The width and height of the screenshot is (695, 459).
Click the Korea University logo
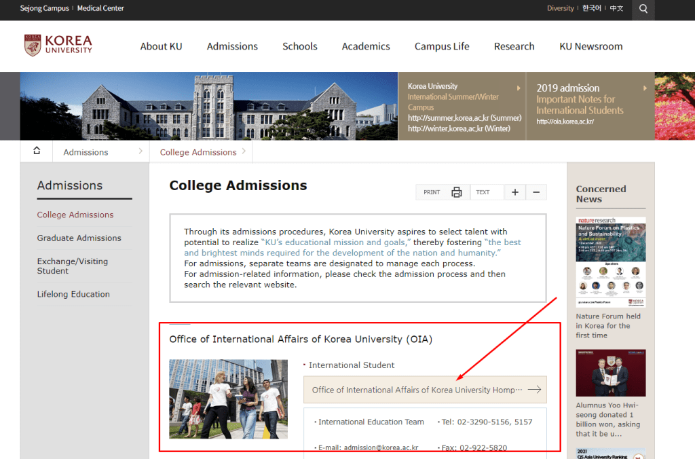coord(58,45)
